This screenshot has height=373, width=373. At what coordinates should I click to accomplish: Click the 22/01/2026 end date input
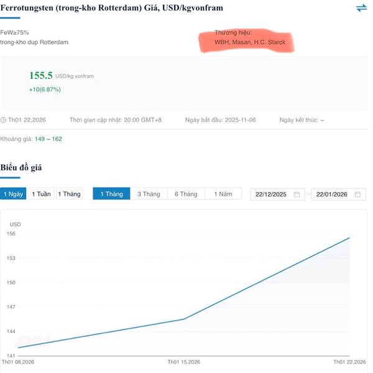coord(334,195)
